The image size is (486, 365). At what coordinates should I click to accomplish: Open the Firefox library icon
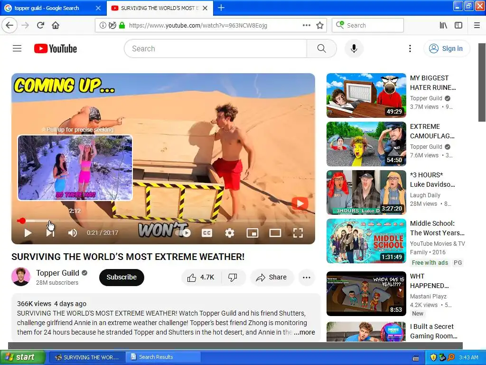pos(443,26)
